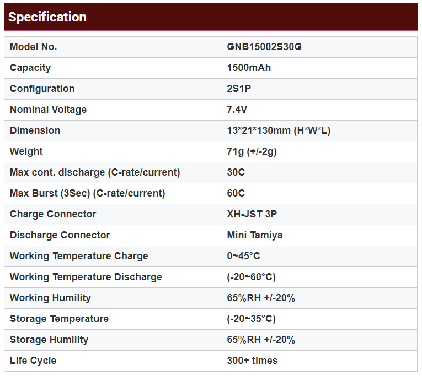This screenshot has width=422, height=376.
Task: Click the Weight row label
Action: (26, 151)
